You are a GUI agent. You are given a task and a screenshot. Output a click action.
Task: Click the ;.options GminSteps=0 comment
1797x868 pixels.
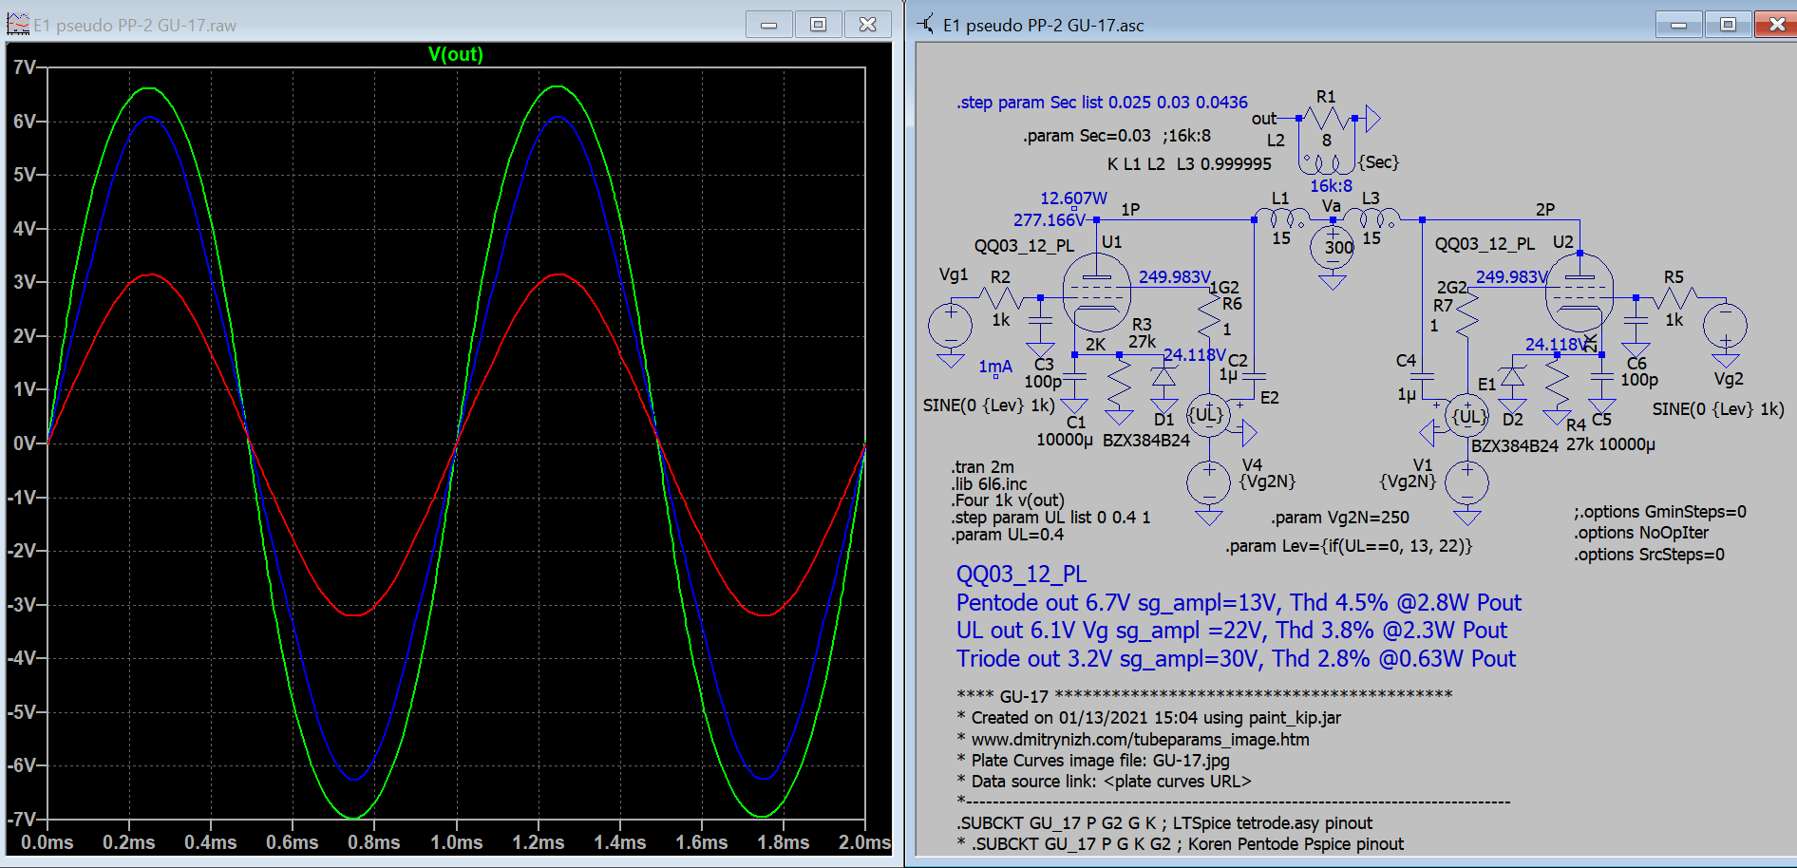click(x=1660, y=512)
